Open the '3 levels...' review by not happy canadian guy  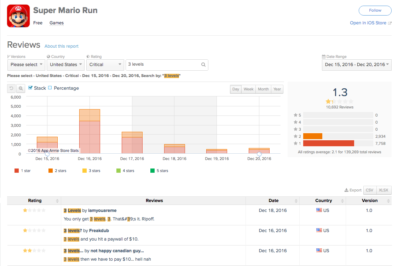click(x=73, y=251)
